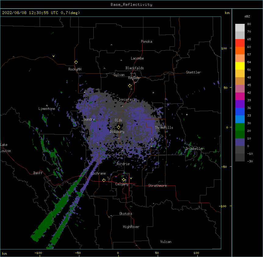The height and width of the screenshot is (257, 263).
Task: Click the asterisk marker above Limestone label
Action: point(47,106)
